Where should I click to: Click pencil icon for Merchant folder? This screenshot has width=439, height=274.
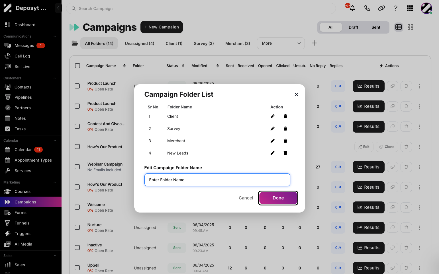273,141
